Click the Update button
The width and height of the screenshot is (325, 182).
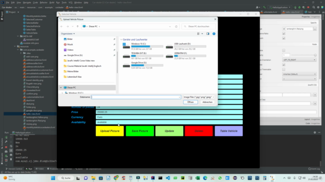coord(169,131)
